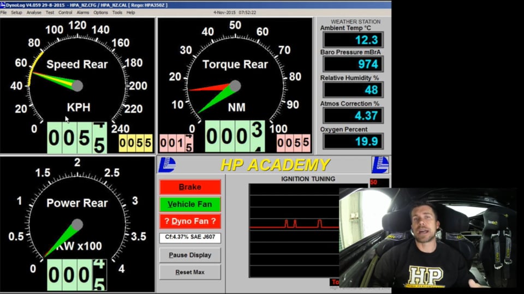Toggle the Dyno Fan button
Image resolution: width=524 pixels, height=294 pixels.
[190, 222]
